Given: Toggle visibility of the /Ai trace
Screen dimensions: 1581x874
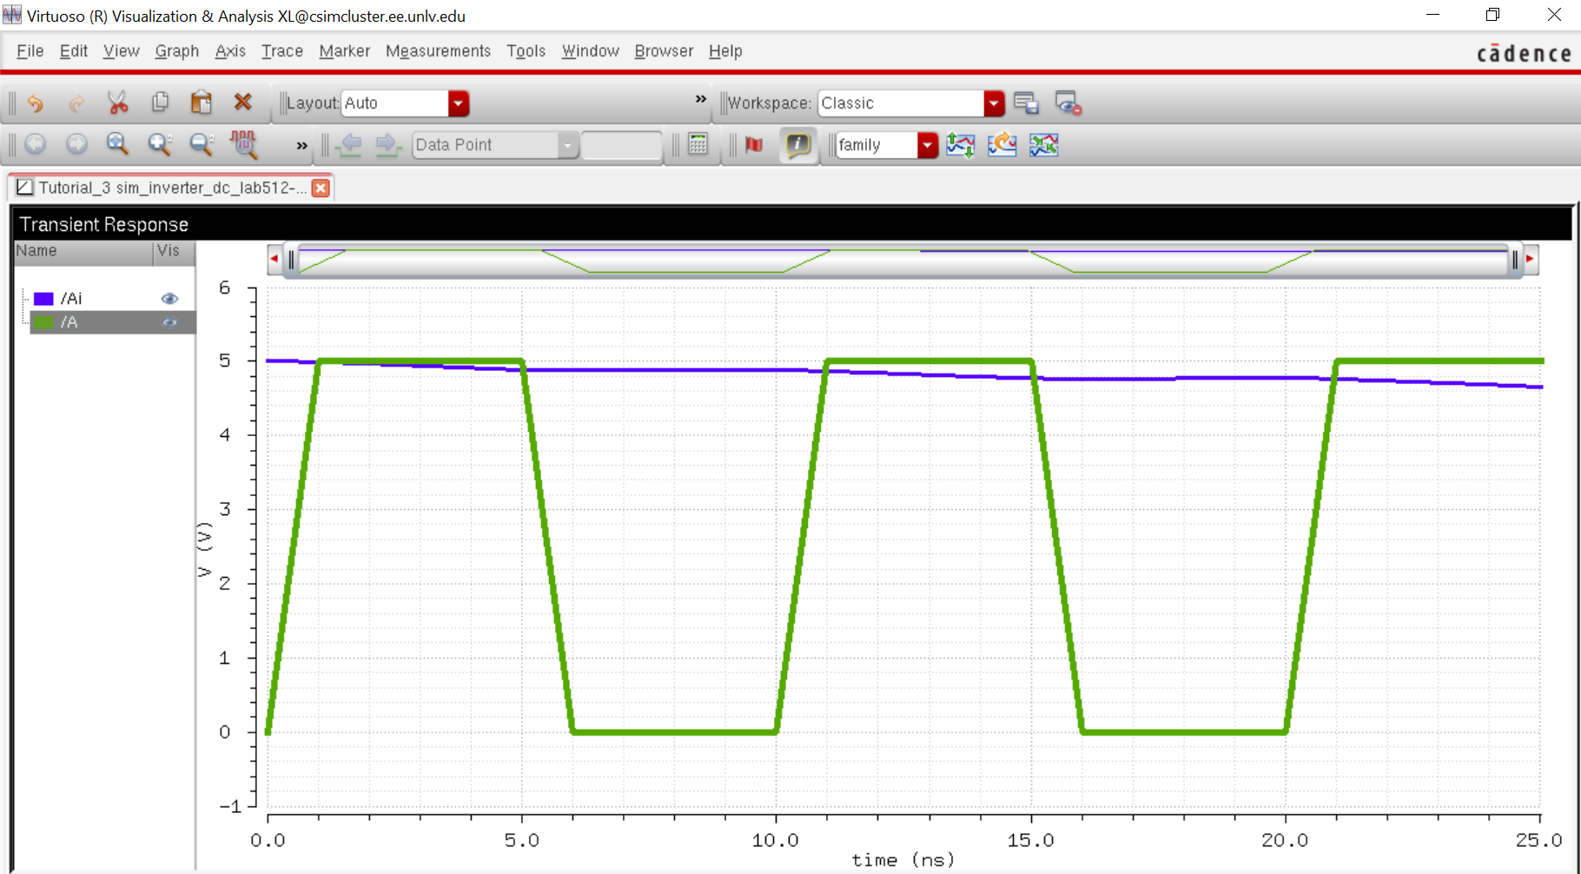Looking at the screenshot, I should pos(169,299).
